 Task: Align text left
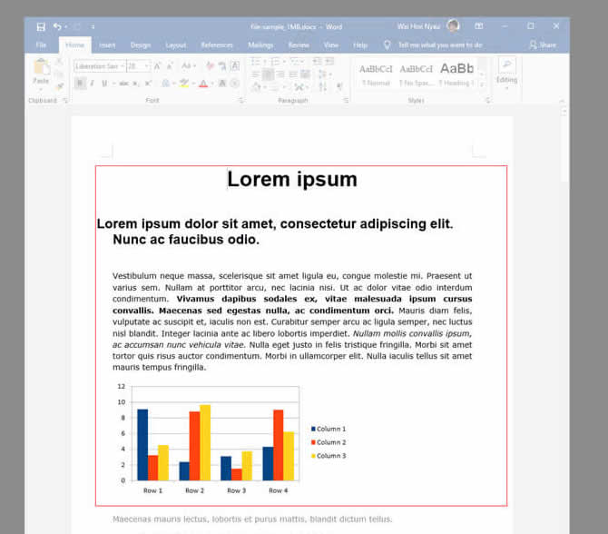256,74
